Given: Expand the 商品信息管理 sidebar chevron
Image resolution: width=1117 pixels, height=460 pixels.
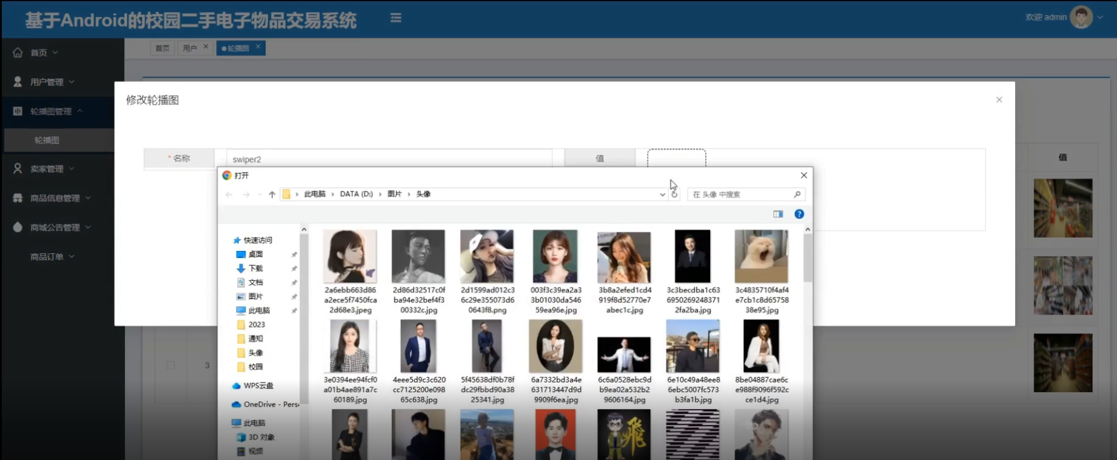Looking at the screenshot, I should pyautogui.click(x=88, y=198).
